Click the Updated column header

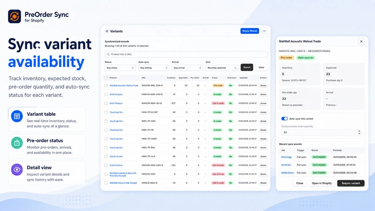pyautogui.click(x=243, y=78)
